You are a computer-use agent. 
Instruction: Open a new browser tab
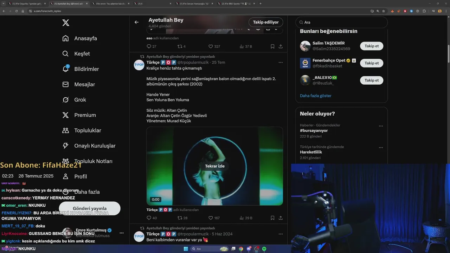pyautogui.click(x=261, y=4)
